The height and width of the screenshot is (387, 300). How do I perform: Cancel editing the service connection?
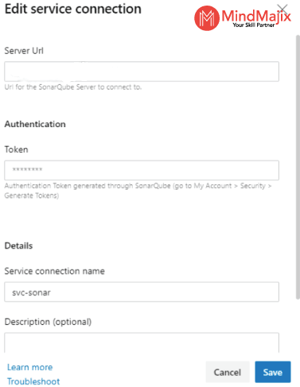(x=228, y=372)
